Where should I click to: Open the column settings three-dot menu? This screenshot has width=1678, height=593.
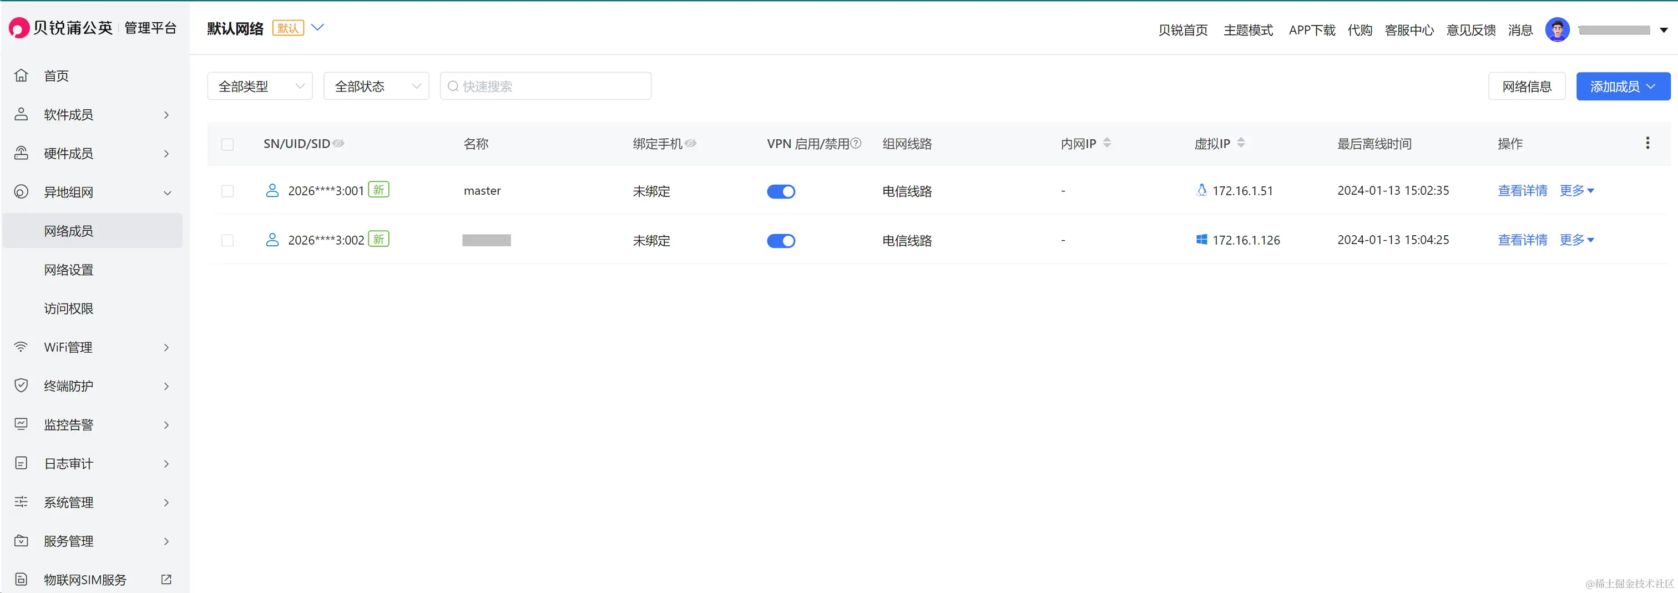(x=1647, y=143)
